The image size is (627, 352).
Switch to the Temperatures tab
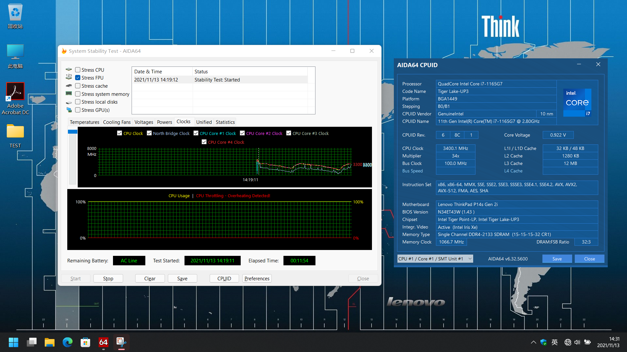[x=84, y=122]
